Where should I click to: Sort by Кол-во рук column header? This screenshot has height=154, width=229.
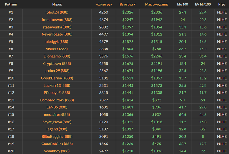point(104,4)
